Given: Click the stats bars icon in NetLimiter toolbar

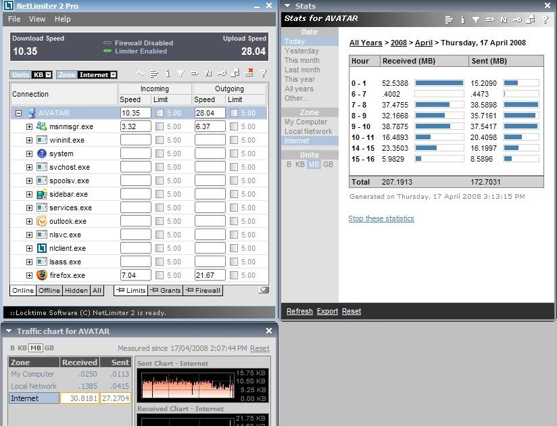Looking at the screenshot, I should pos(154,74).
